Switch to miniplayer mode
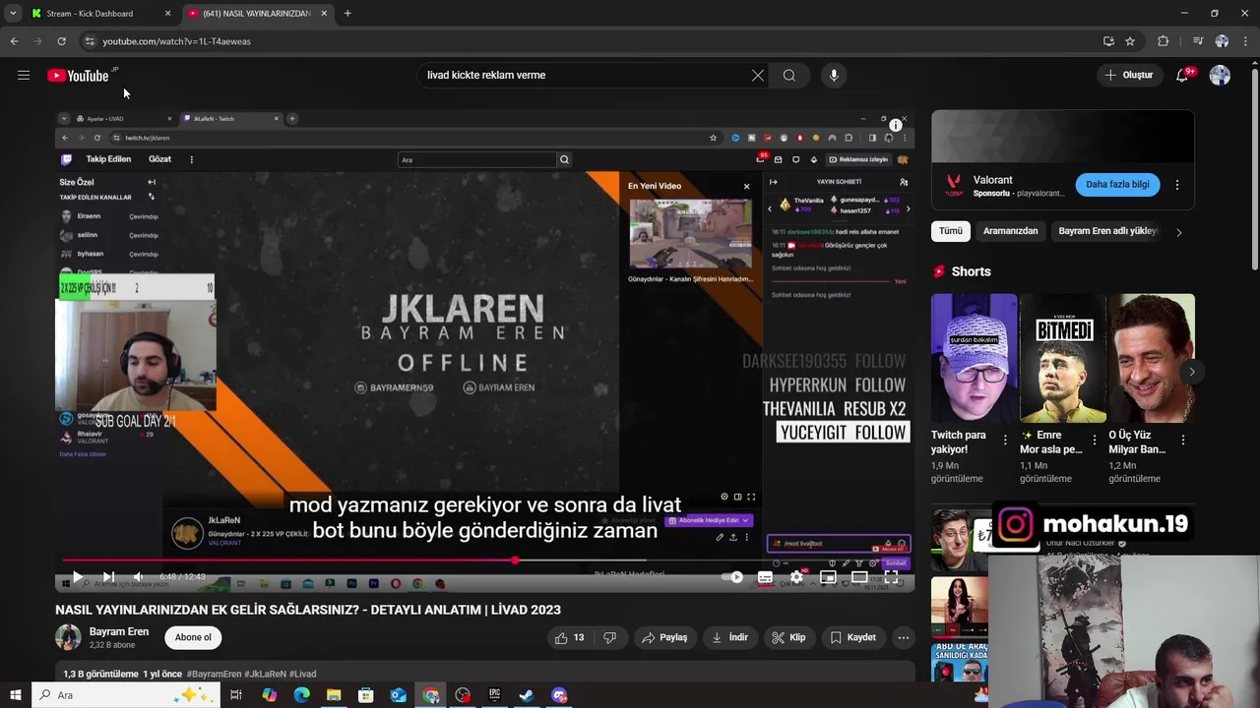The image size is (1260, 708). (828, 577)
